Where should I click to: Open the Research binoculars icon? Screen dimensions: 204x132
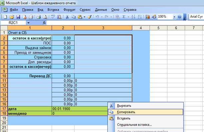59,17
